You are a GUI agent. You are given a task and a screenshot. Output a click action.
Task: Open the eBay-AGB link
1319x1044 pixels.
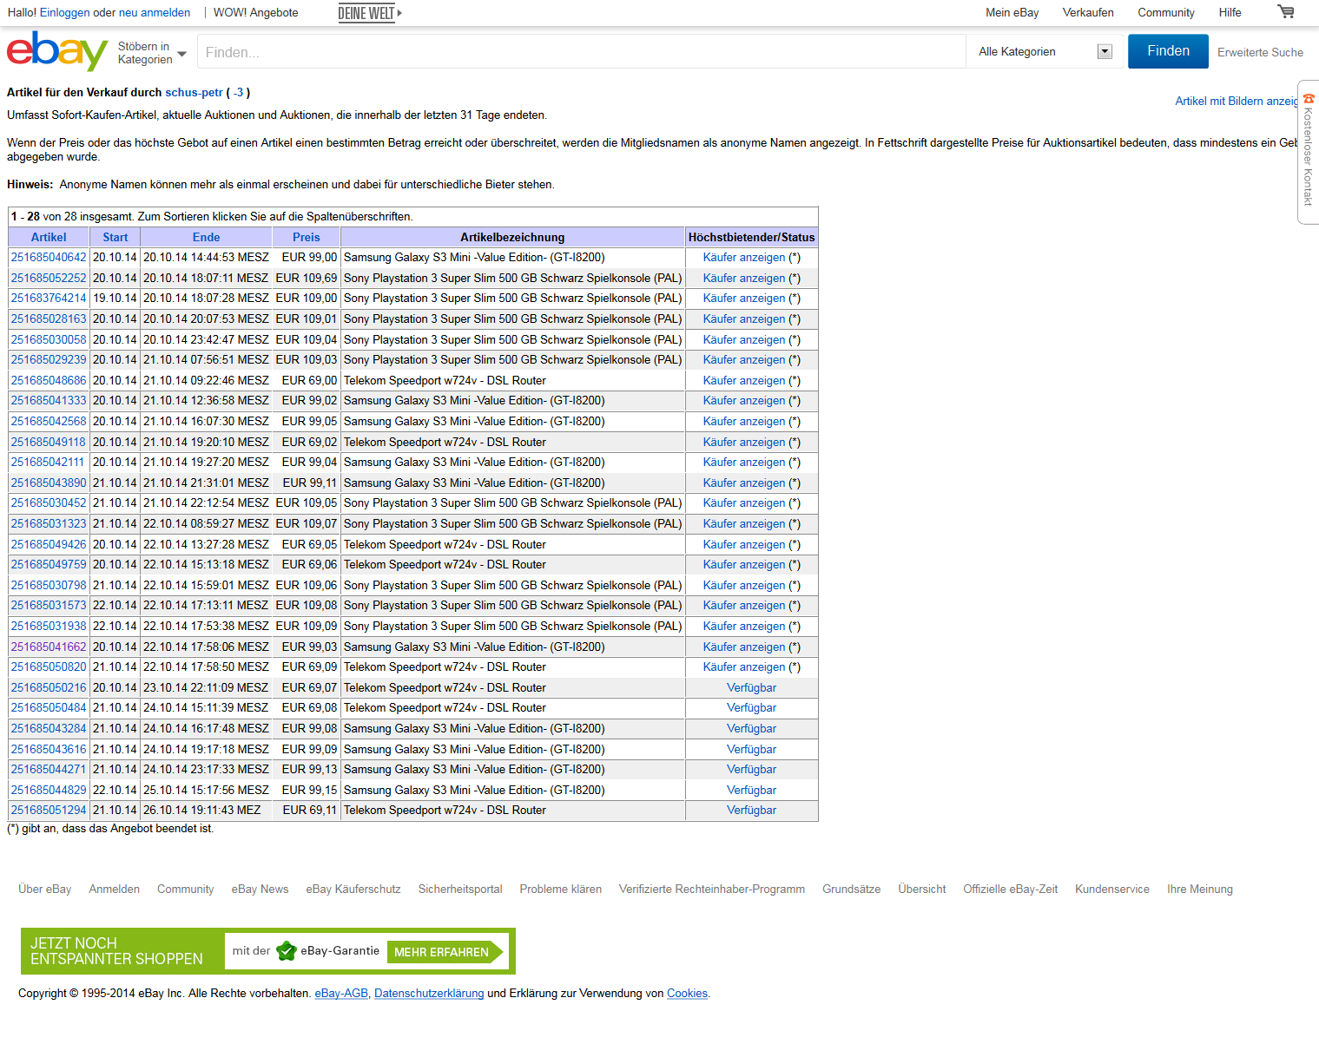[341, 994]
